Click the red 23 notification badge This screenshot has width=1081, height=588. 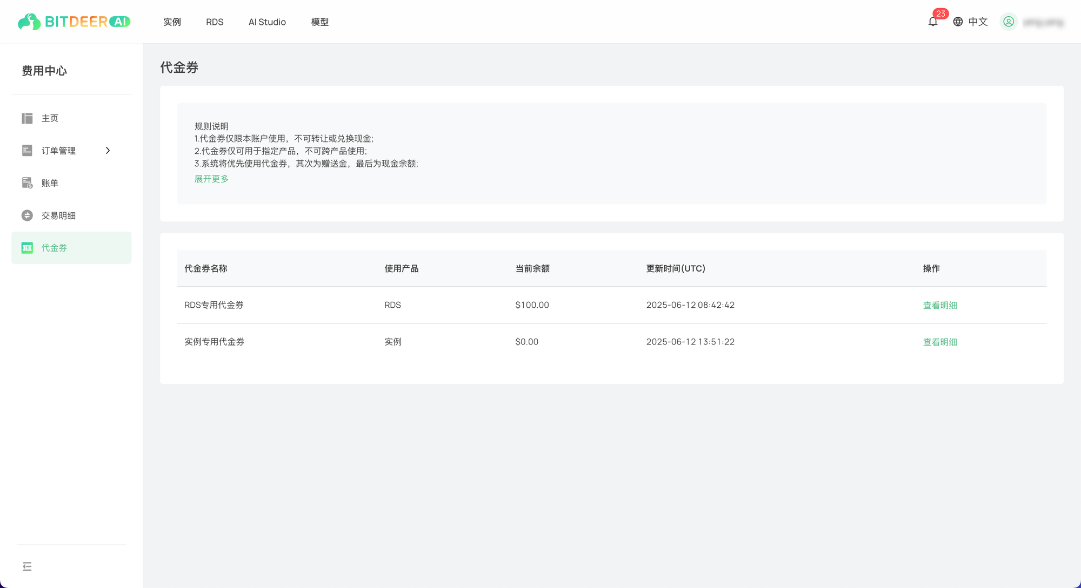940,13
